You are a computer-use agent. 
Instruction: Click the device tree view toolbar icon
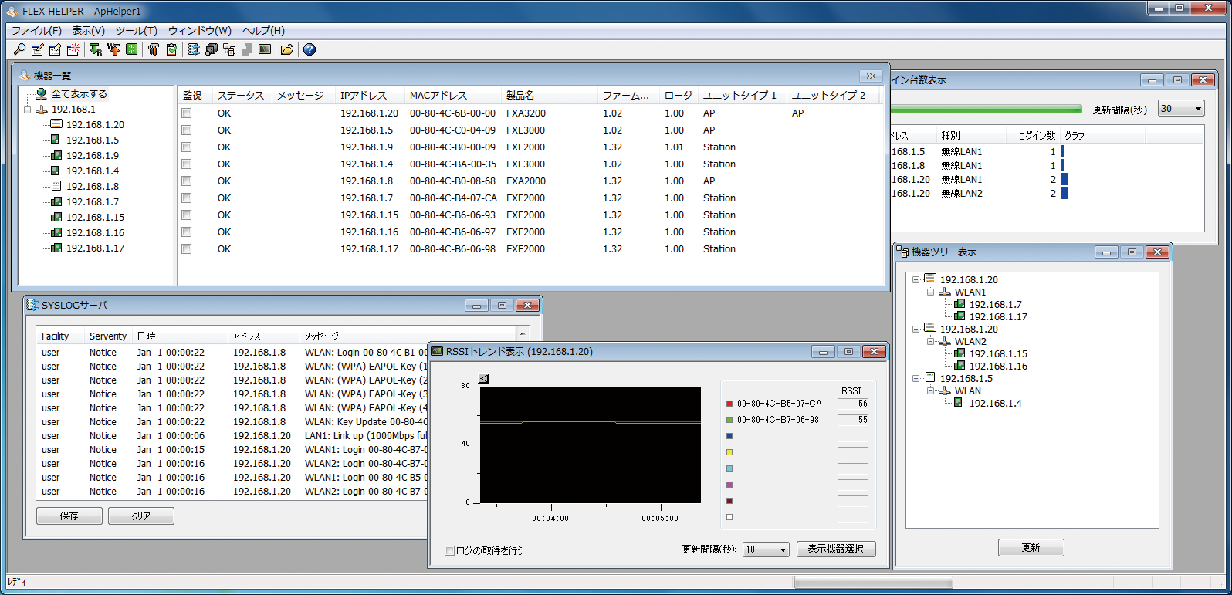coord(229,49)
